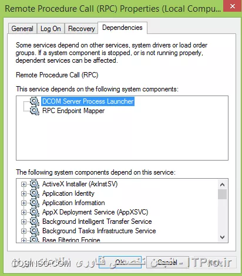Click the Cancel button
This screenshot has height=276, width=242.
167,262
